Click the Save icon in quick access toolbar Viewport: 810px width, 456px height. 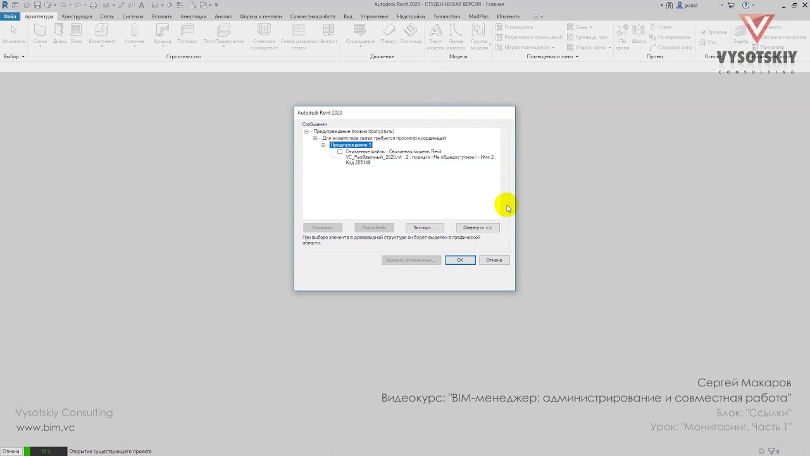coord(37,5)
